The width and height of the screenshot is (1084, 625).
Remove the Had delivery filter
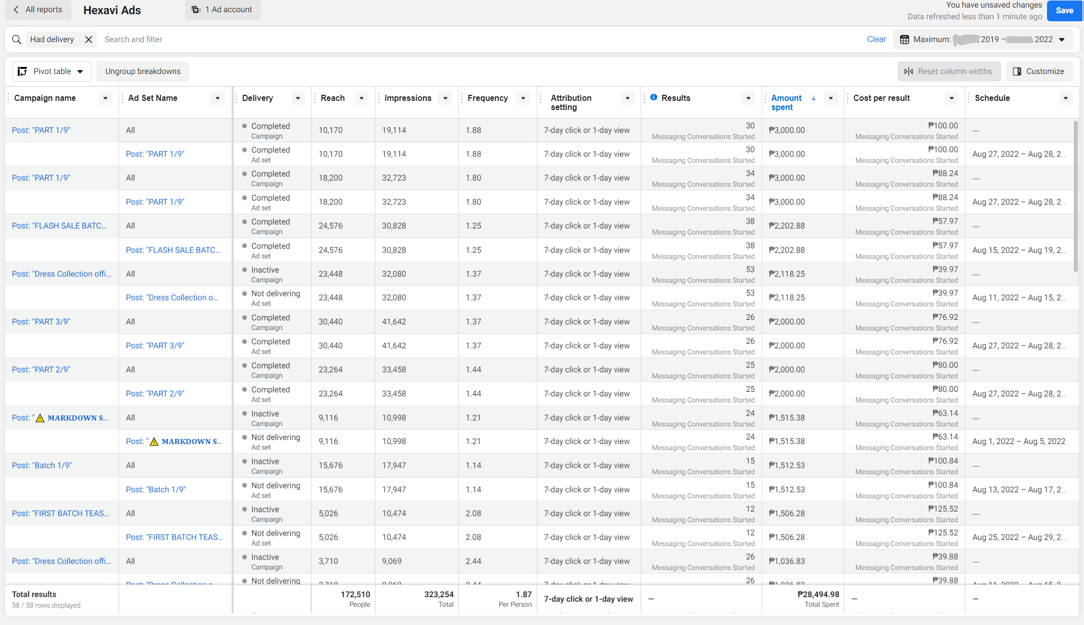coord(89,40)
